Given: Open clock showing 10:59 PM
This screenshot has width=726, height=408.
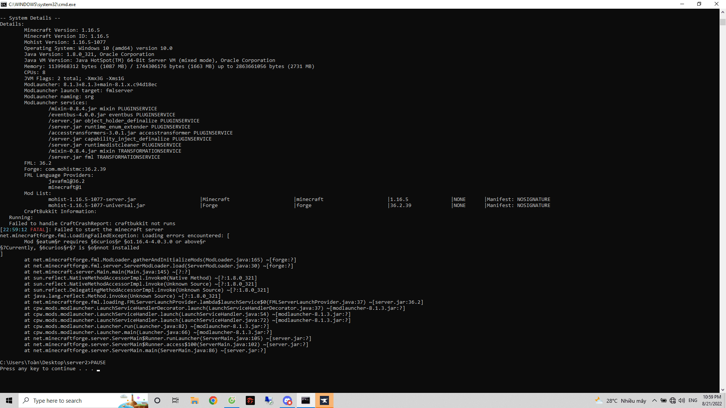Looking at the screenshot, I should [x=712, y=400].
